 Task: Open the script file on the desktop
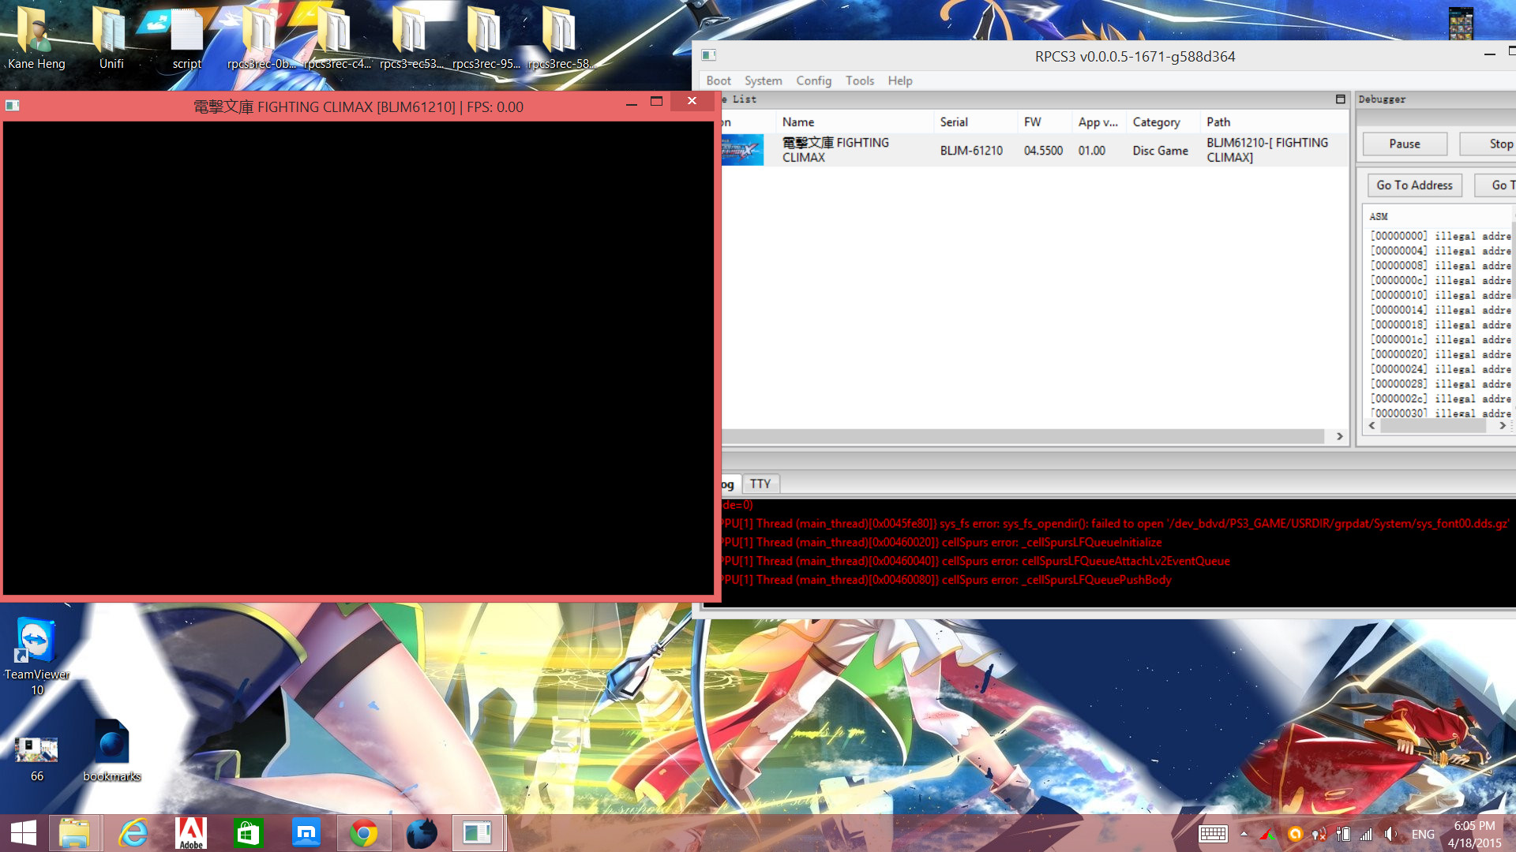point(187,33)
